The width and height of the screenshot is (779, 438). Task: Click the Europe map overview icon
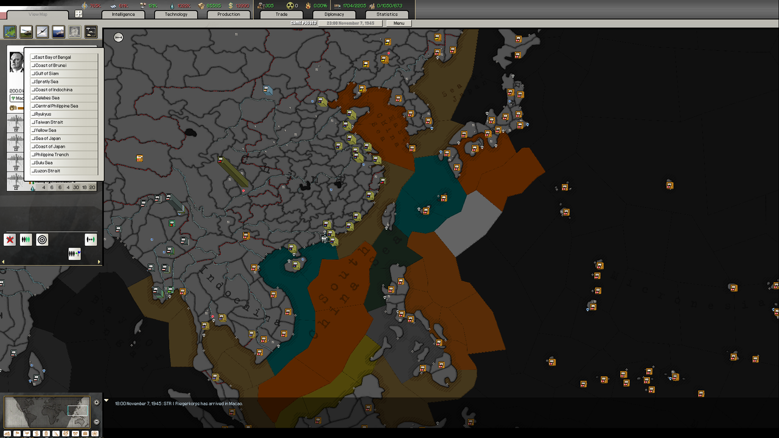tap(10, 32)
